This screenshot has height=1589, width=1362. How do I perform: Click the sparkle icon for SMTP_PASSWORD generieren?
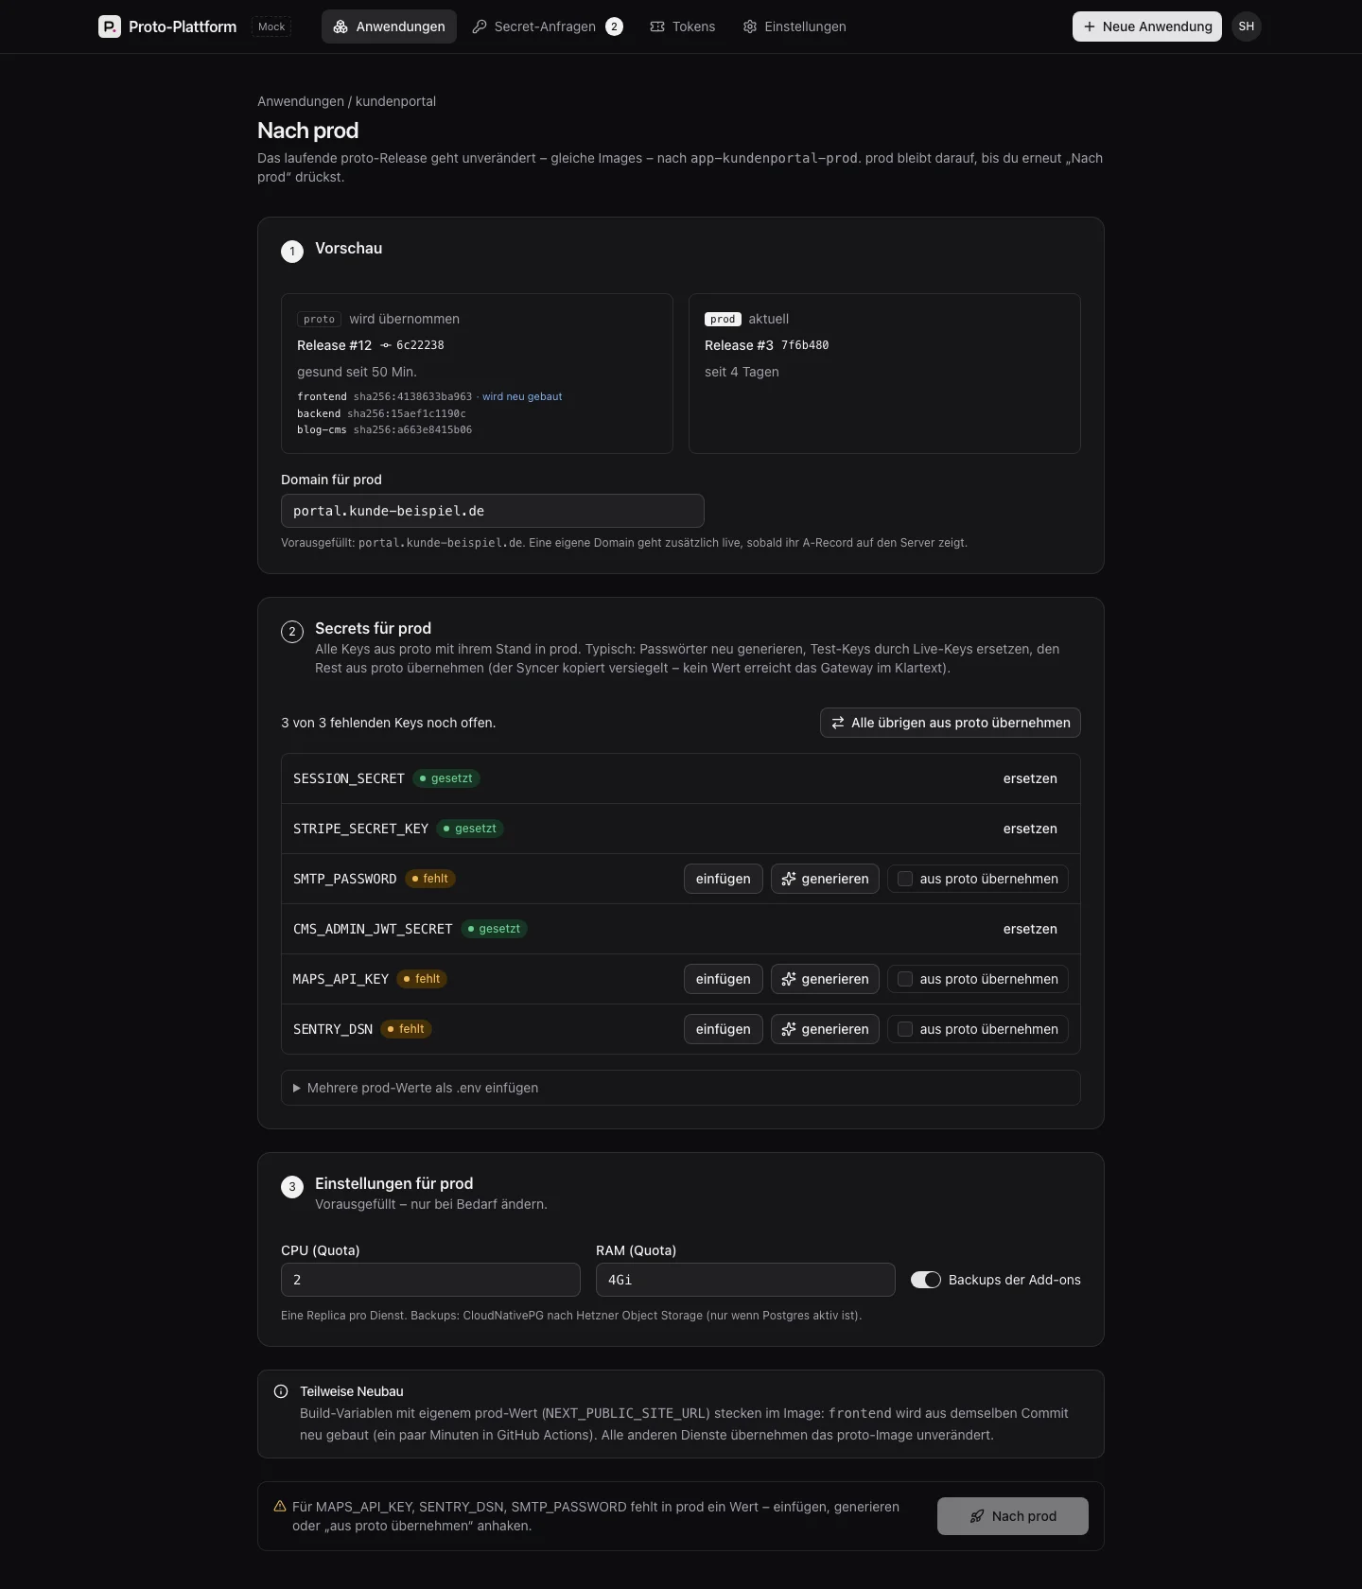pos(789,879)
